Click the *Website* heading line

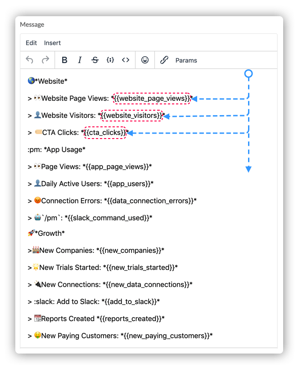[47, 81]
